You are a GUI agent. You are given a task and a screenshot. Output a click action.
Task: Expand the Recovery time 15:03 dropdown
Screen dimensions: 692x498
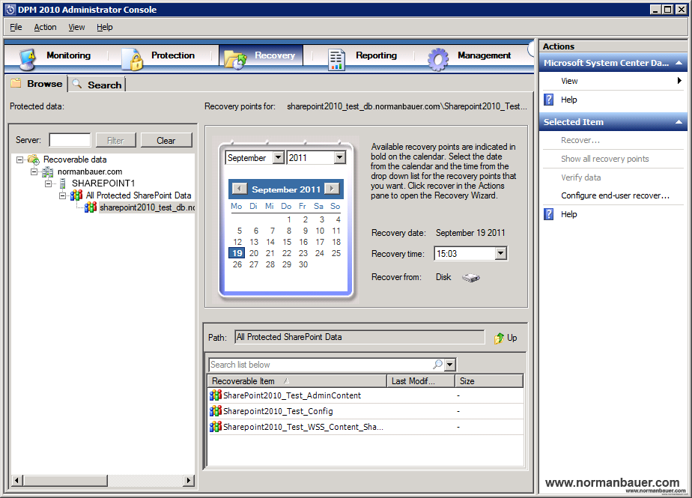500,254
